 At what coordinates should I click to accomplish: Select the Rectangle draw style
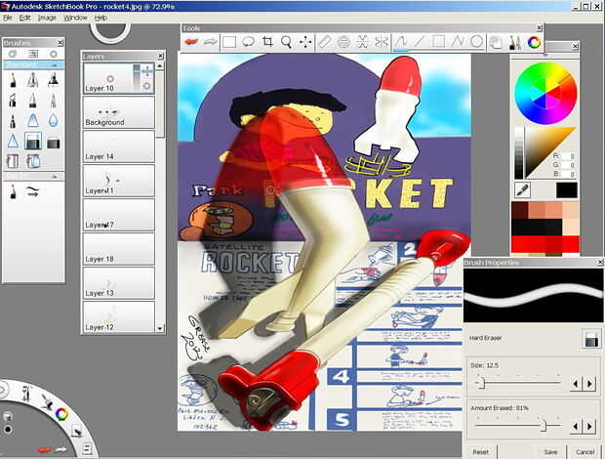(438, 42)
